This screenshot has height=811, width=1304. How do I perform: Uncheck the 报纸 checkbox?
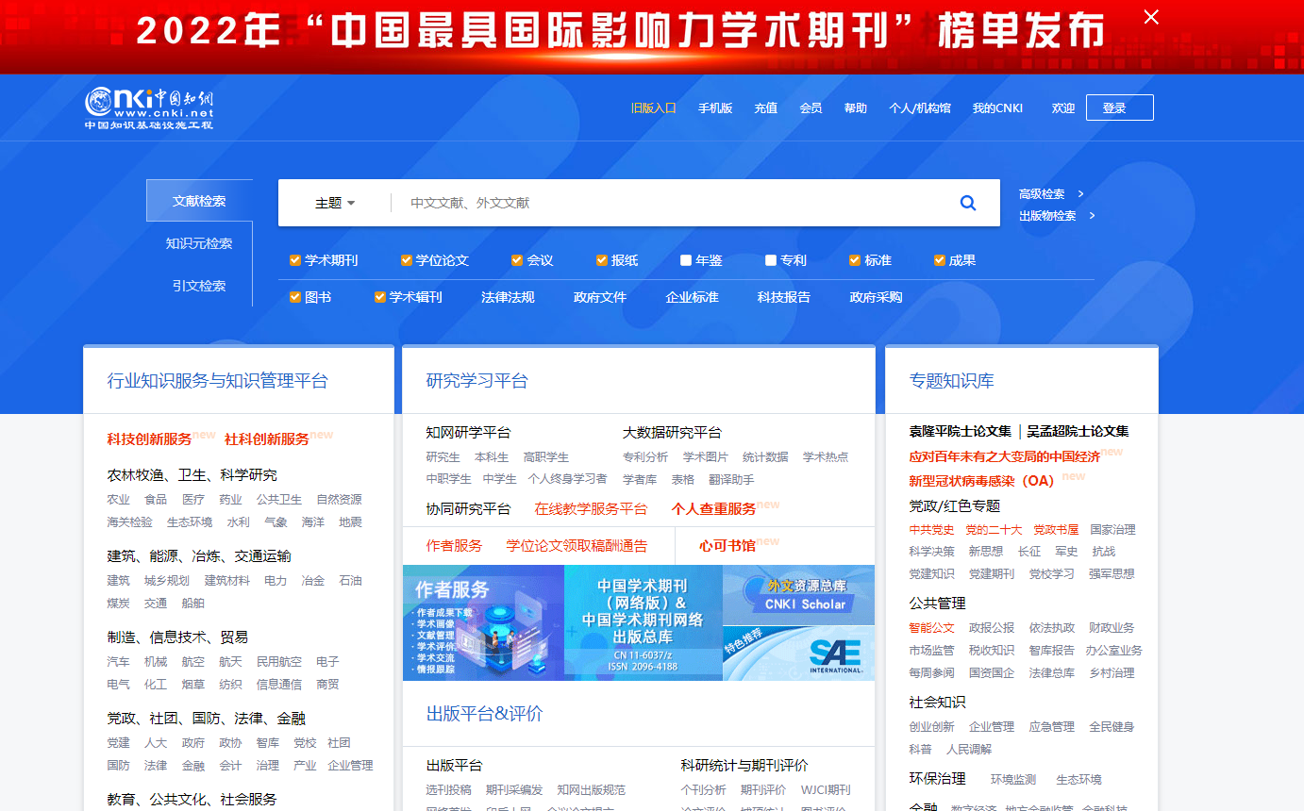click(602, 260)
